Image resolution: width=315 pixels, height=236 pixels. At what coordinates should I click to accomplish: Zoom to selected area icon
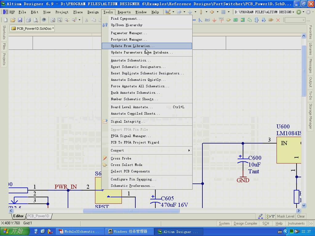60,20
